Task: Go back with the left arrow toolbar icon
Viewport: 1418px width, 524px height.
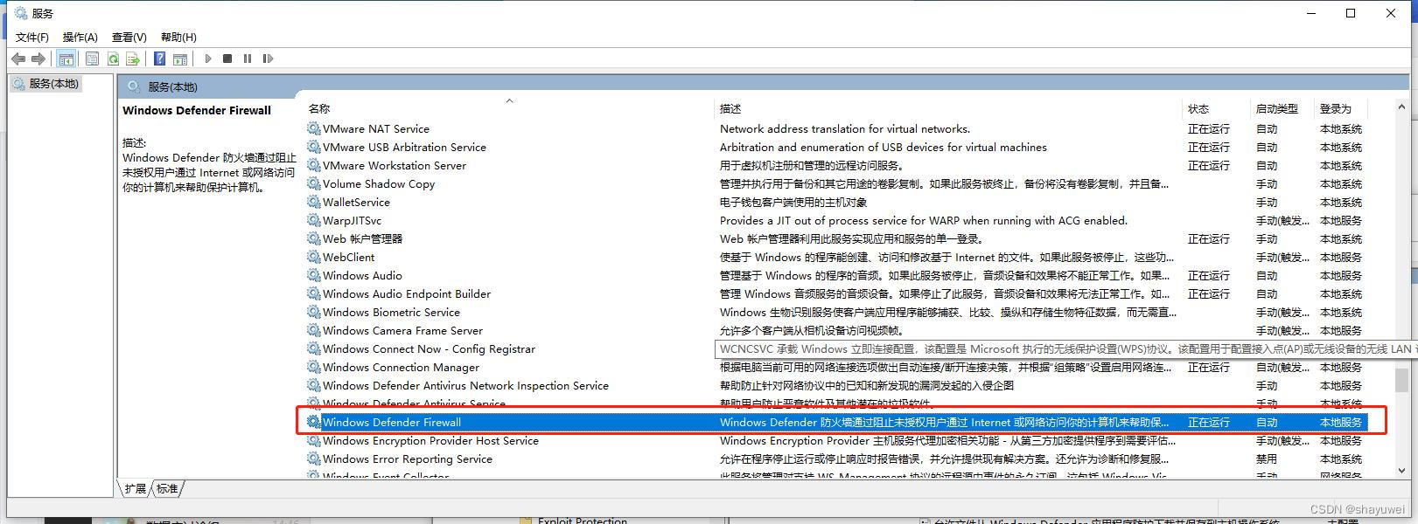Action: (18, 59)
